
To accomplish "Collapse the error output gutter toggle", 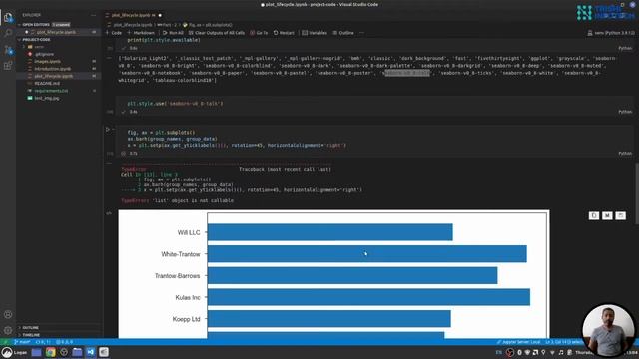I will pyautogui.click(x=109, y=163).
